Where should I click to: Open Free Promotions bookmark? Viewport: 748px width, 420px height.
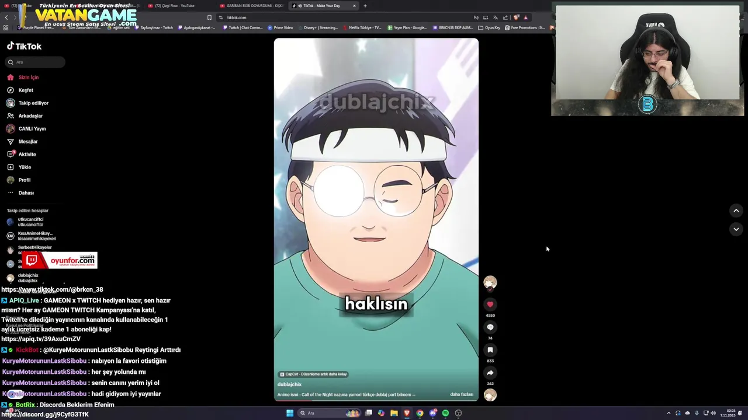[525, 27]
